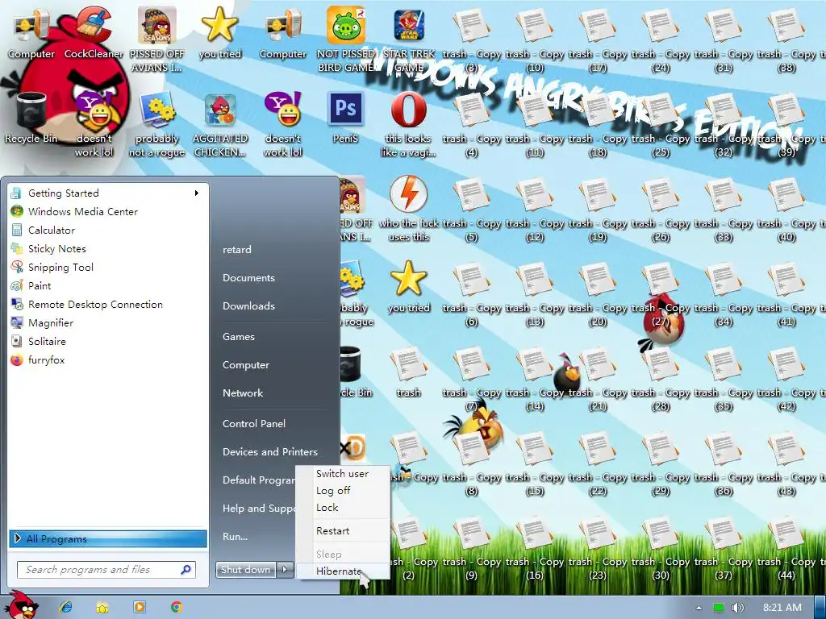Click the Search programs and files box
Viewport: 826px width, 619px height.
tap(106, 570)
